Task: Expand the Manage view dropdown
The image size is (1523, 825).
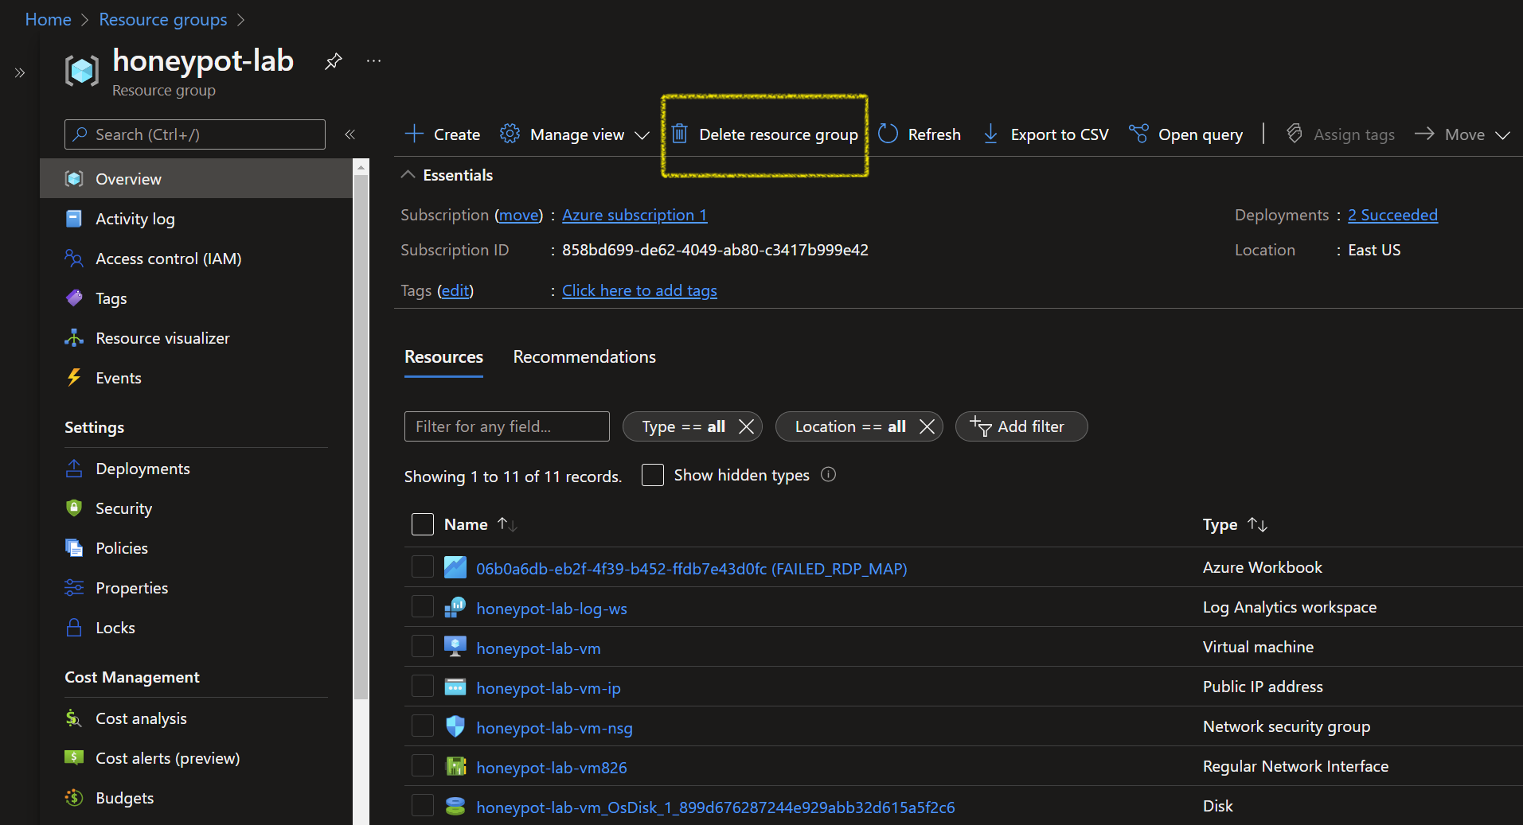Action: [643, 134]
